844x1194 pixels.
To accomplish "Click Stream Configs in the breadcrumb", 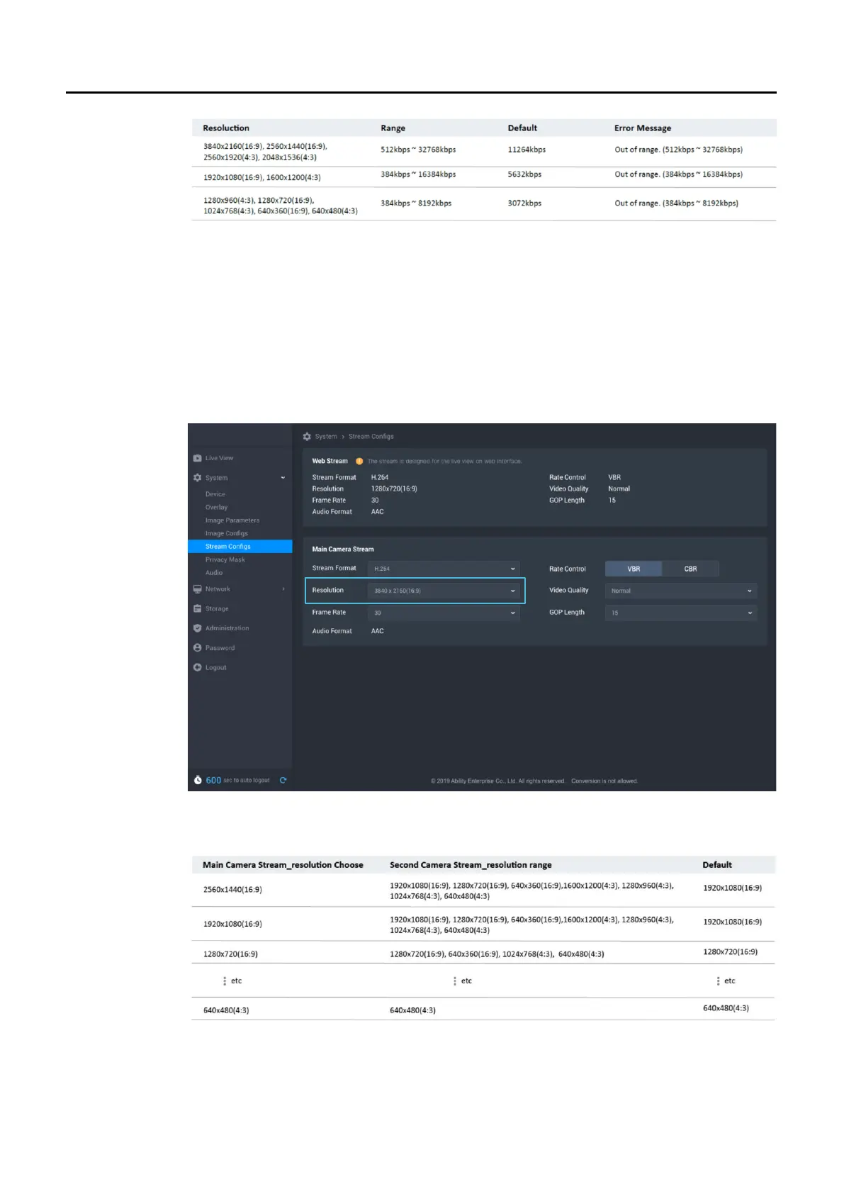I will [x=371, y=437].
